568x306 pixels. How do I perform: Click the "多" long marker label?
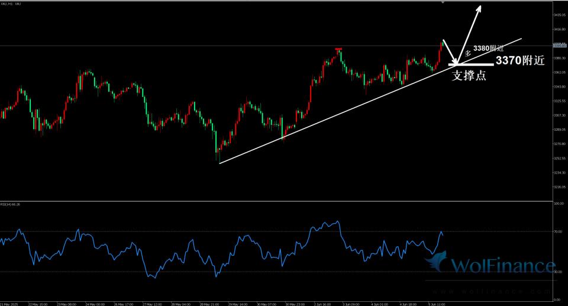tap(467, 53)
